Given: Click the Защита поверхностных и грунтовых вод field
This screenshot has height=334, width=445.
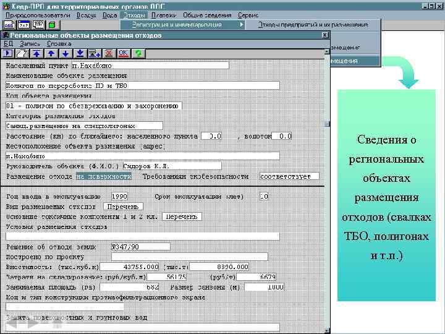Looking at the screenshot, I should (143, 327).
